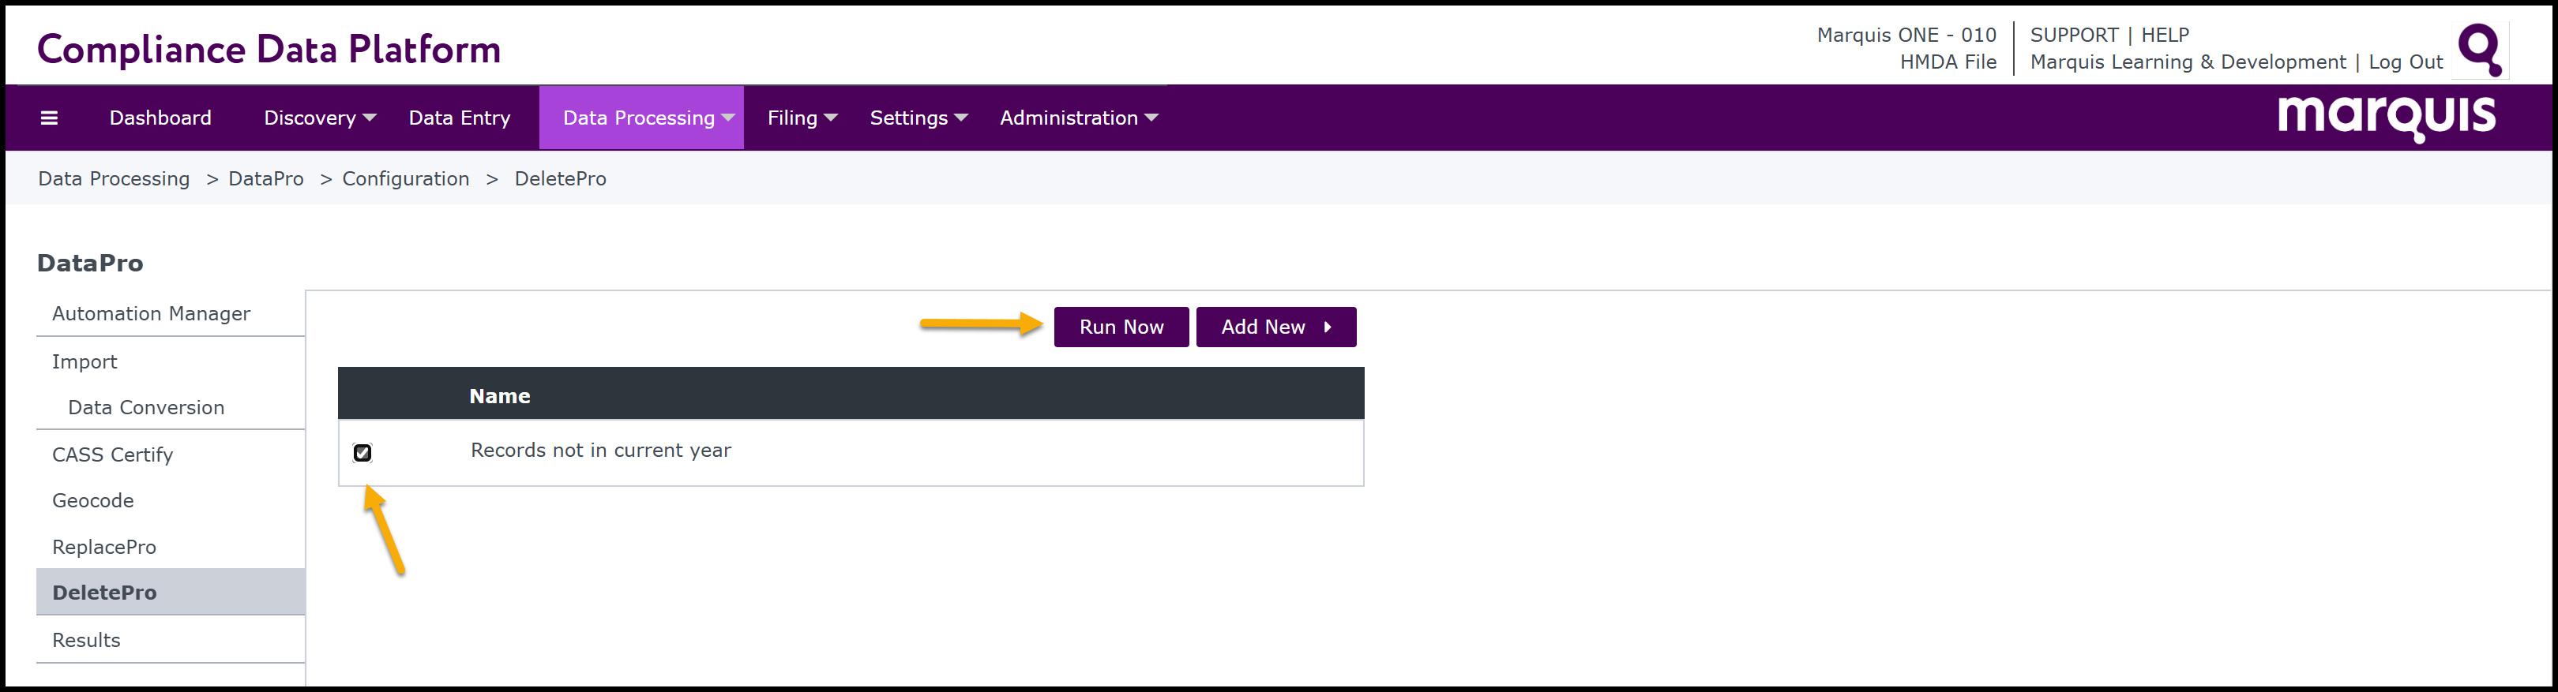Viewport: 2558px width, 692px height.
Task: Open the hamburger menu icon
Action: [x=49, y=118]
